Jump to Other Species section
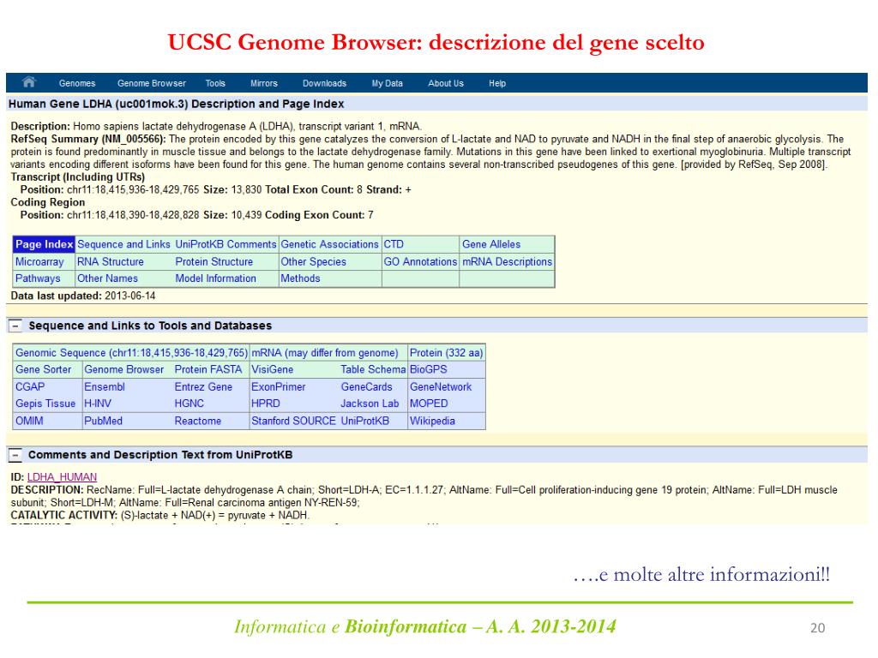 point(314,262)
